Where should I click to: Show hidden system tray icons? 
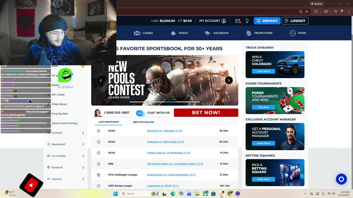coord(305,194)
